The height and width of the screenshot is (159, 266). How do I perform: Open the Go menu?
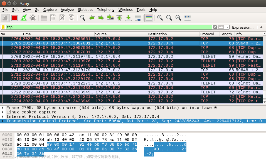pos(37,10)
